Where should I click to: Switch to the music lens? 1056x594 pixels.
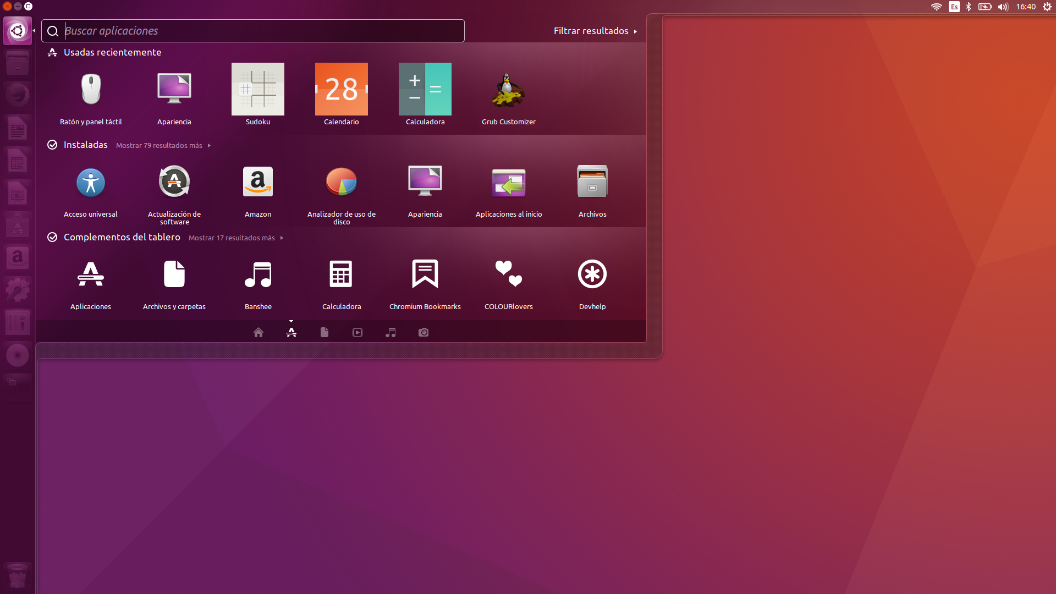[391, 332]
